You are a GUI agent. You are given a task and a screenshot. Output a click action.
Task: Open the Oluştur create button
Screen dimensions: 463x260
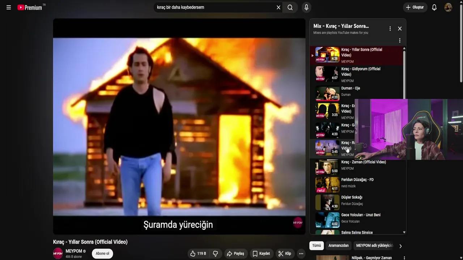pos(415,7)
